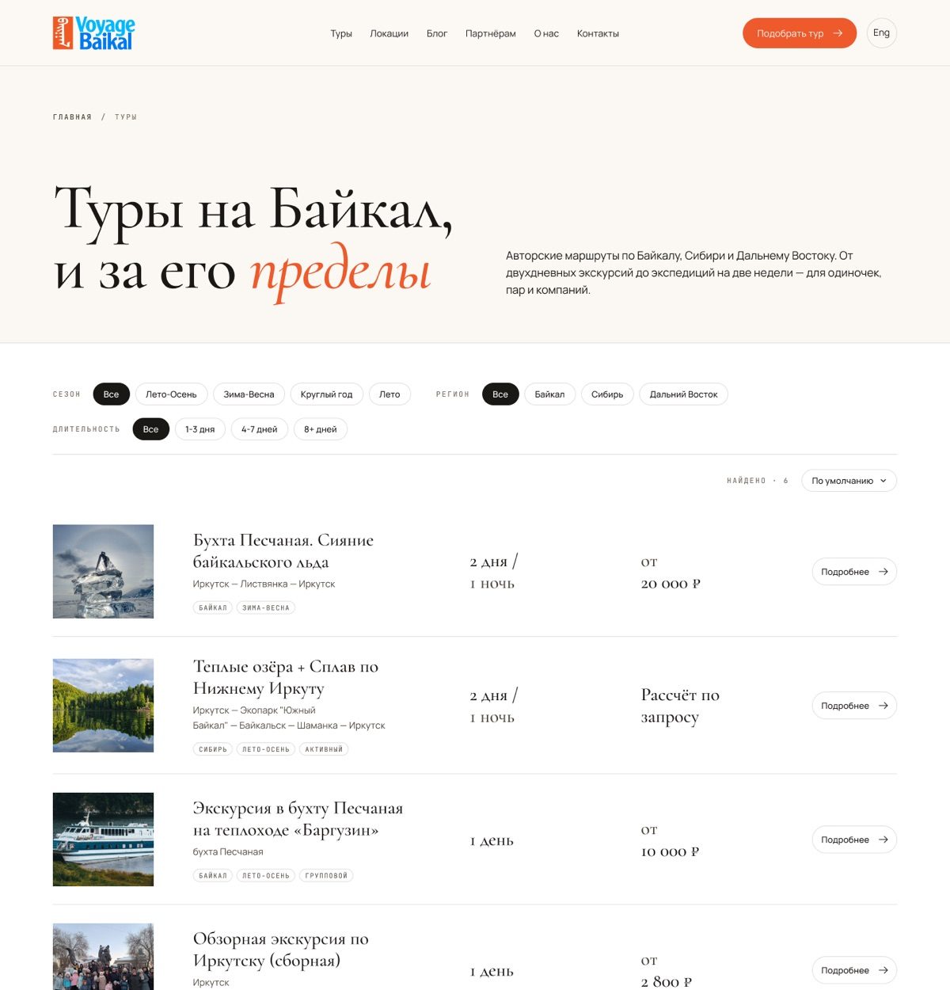Image resolution: width=950 pixels, height=990 pixels.
Task: Filter region by Сибирь
Action: pyautogui.click(x=607, y=394)
